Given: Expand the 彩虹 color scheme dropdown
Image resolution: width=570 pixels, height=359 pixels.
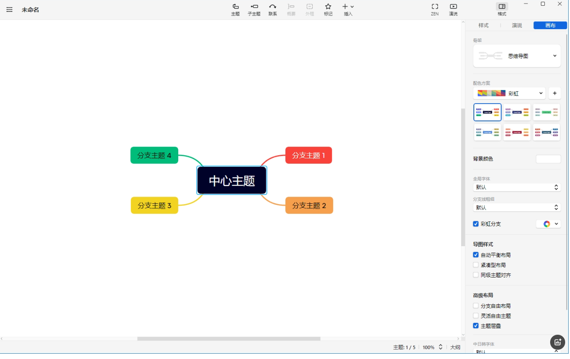Looking at the screenshot, I should (510, 93).
